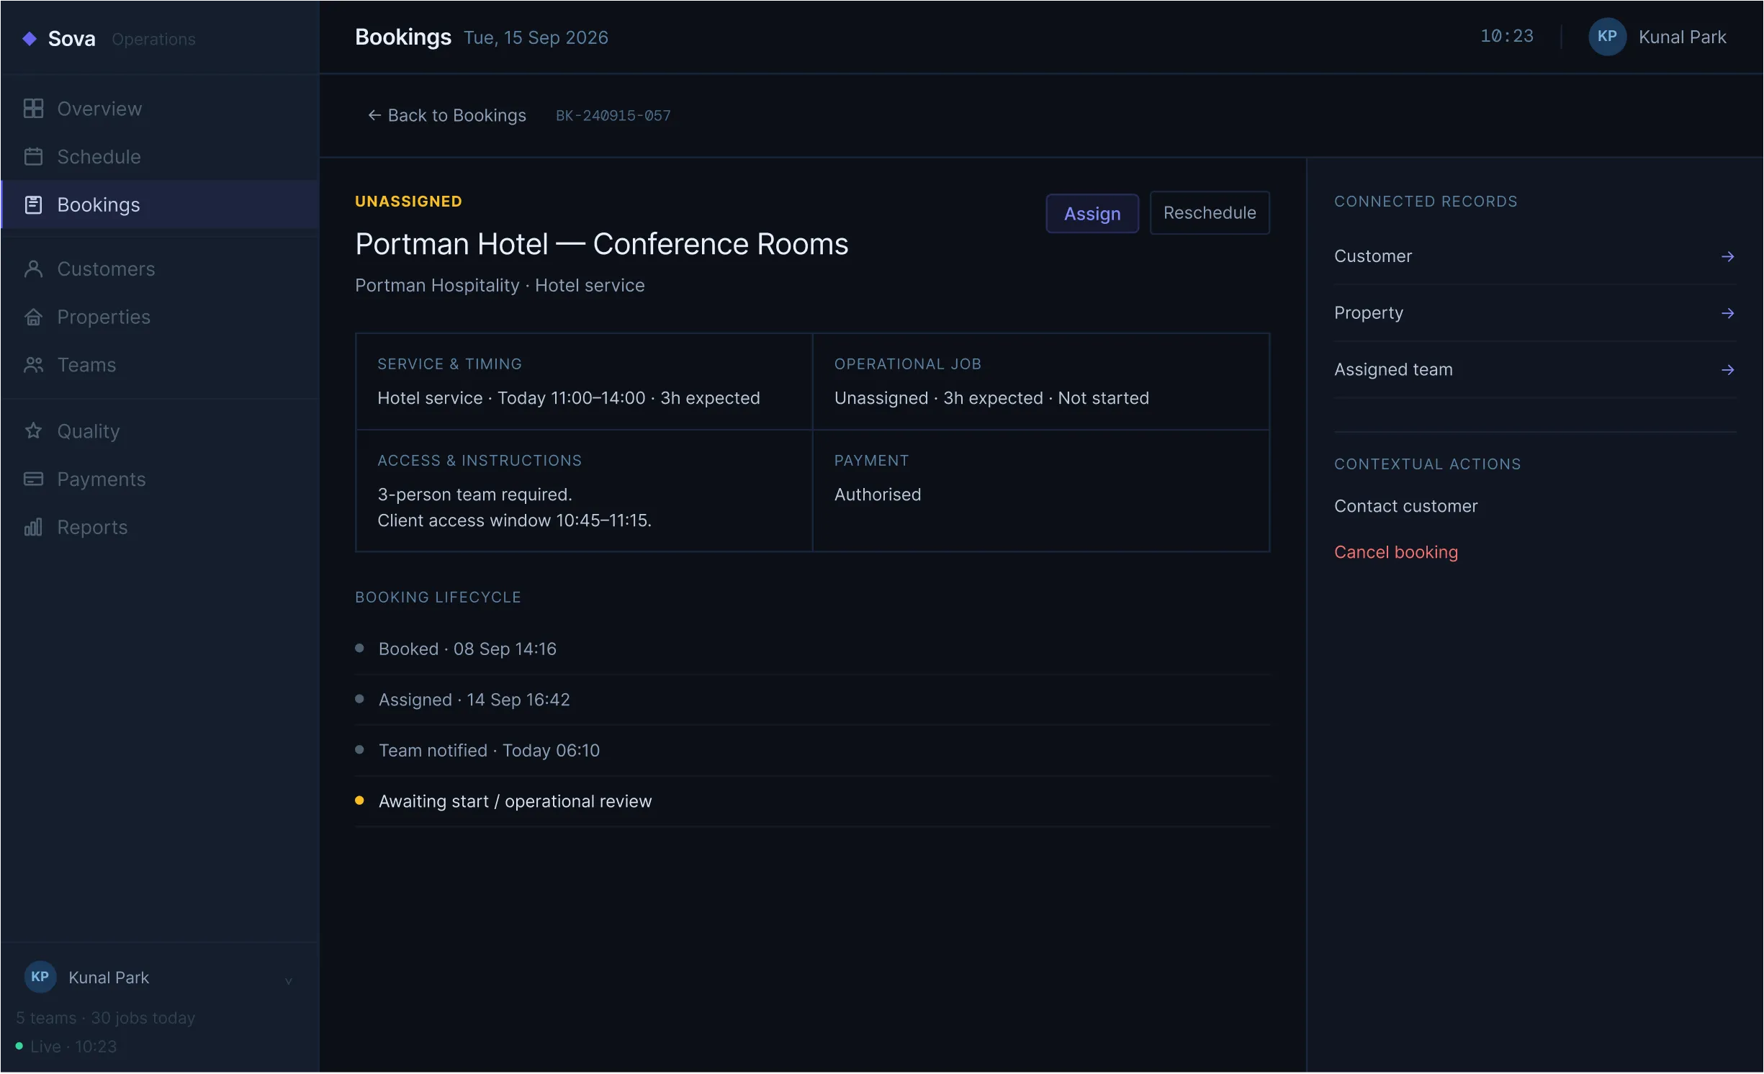Click the KP avatar in top header
Image resolution: width=1764 pixels, height=1074 pixels.
coord(1607,37)
